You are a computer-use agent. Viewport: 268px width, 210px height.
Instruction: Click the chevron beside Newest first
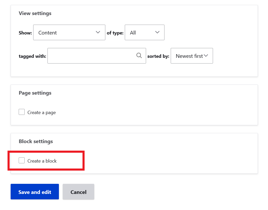206,55
